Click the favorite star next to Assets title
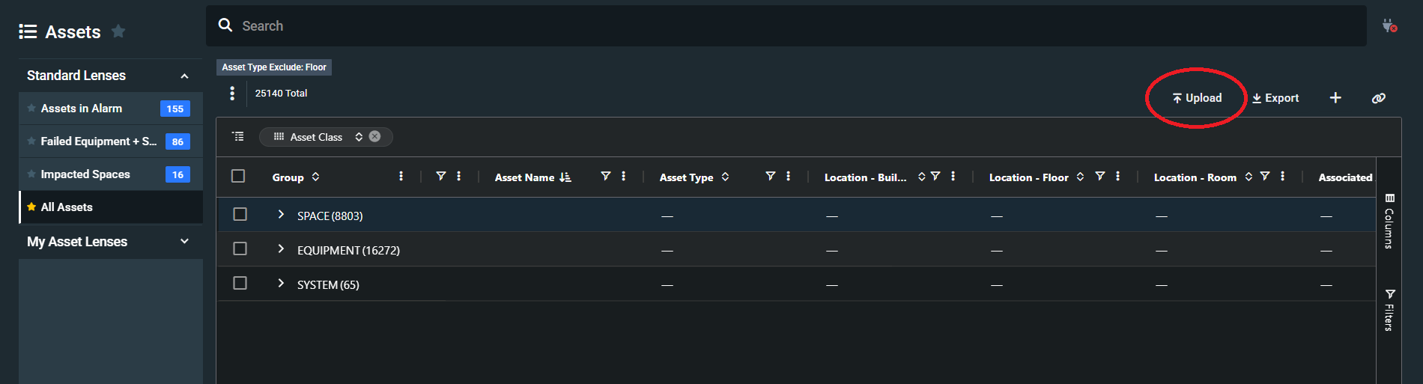Screen dimensions: 1423x384 [x=118, y=31]
